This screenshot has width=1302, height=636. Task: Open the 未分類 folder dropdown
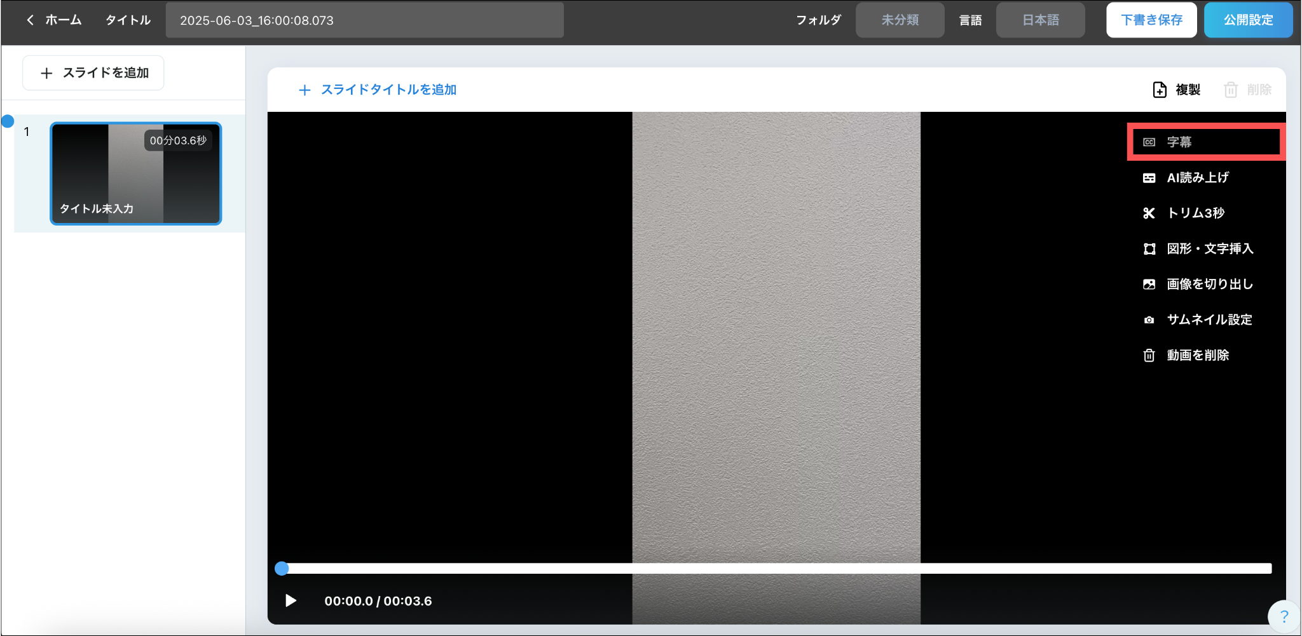pos(900,20)
